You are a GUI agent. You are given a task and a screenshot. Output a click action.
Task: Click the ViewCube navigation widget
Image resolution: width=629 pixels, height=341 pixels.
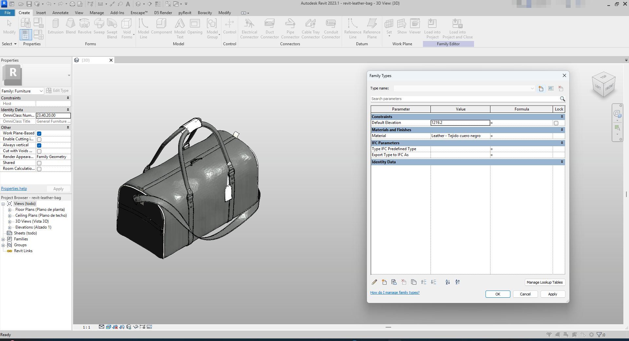pyautogui.click(x=603, y=85)
